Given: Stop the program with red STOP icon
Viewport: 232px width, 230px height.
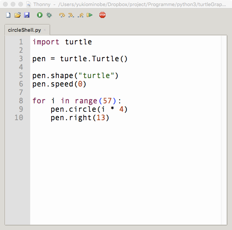Looking at the screenshot, I should (102, 15).
